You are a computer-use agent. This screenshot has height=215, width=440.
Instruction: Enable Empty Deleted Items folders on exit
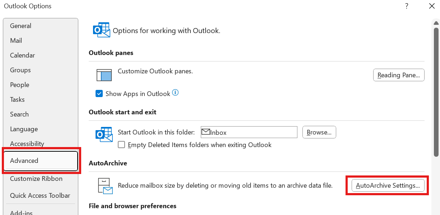coord(122,145)
